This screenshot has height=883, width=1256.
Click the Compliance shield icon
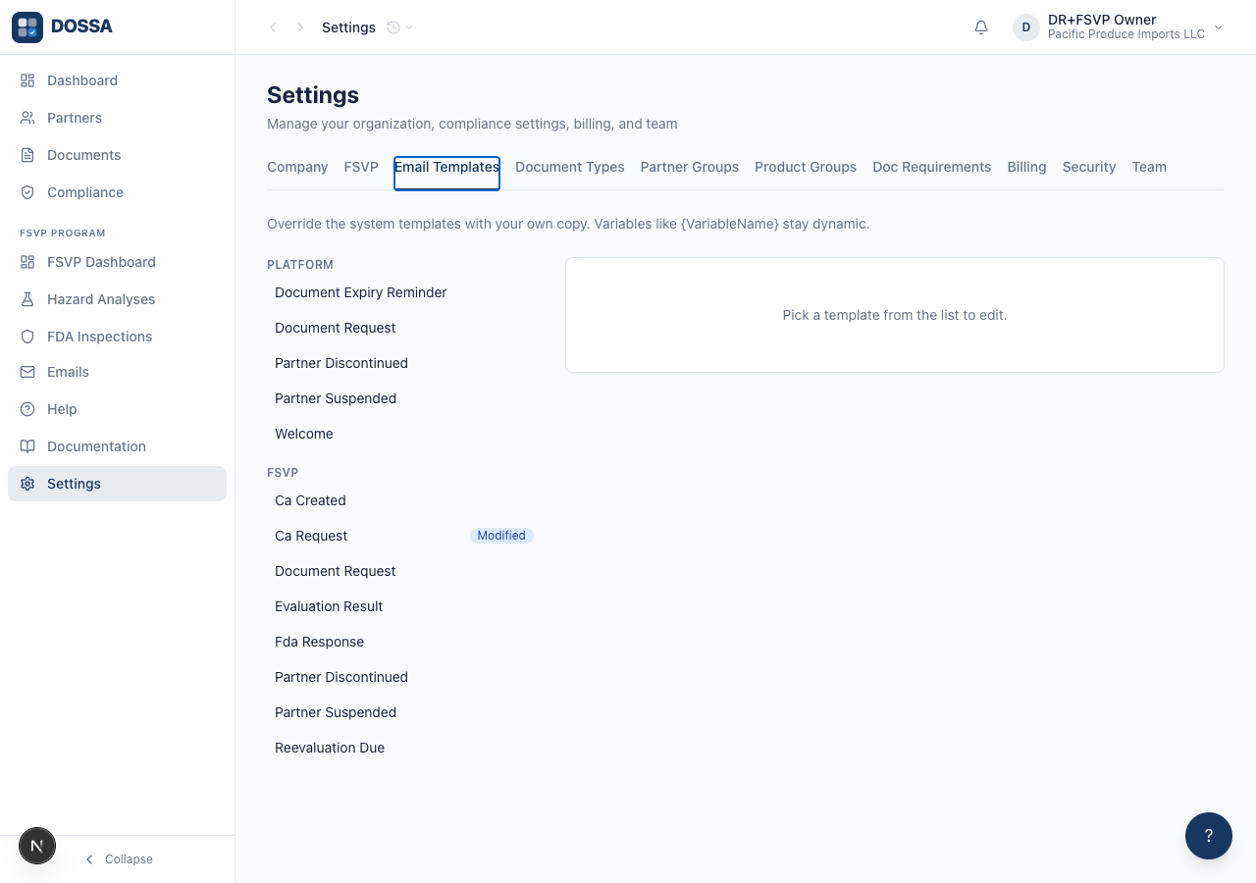(x=27, y=192)
